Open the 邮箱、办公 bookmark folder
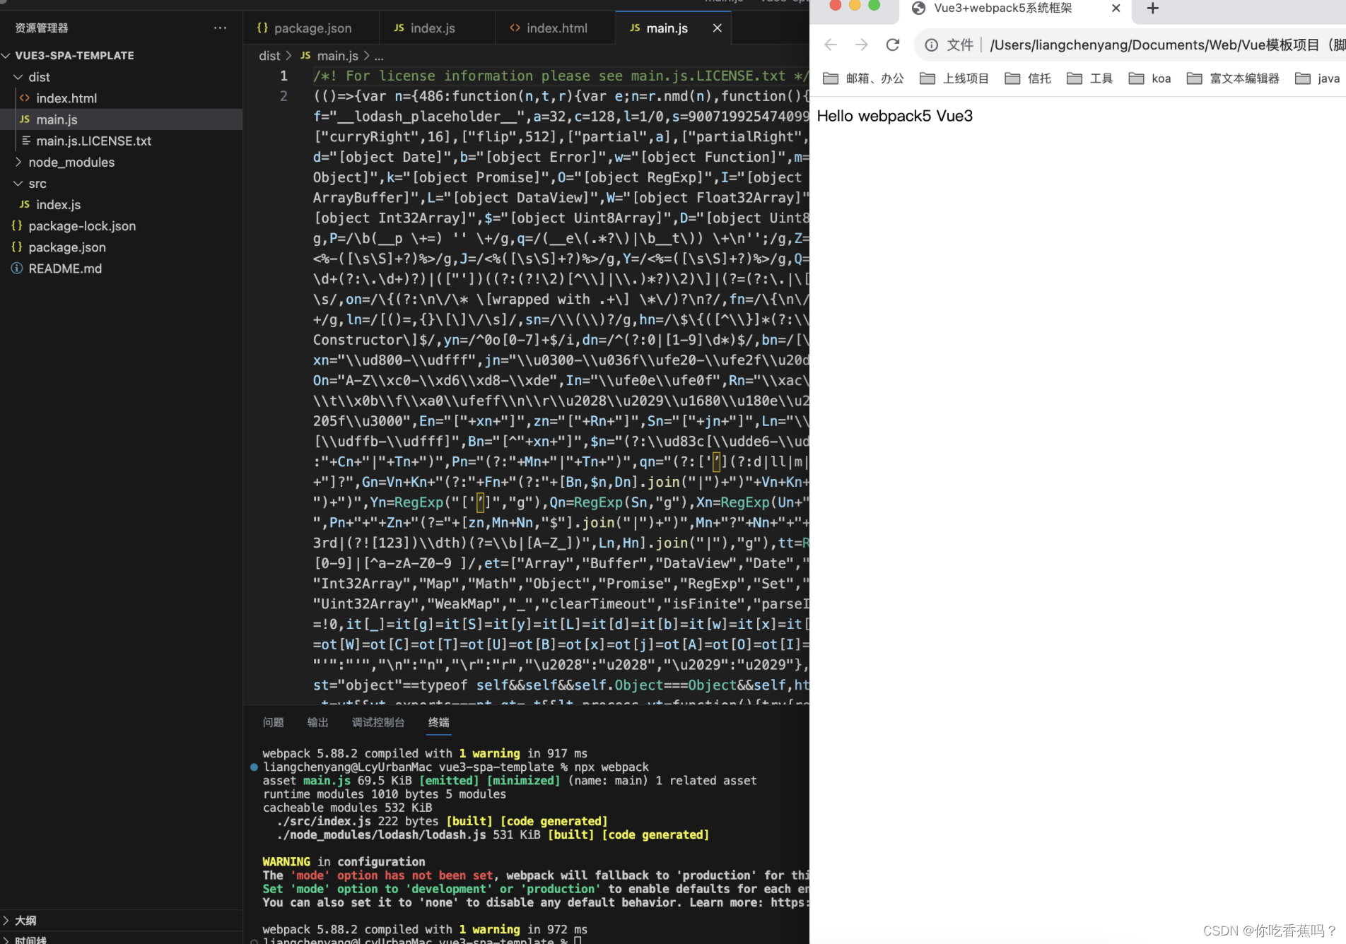 (x=863, y=78)
